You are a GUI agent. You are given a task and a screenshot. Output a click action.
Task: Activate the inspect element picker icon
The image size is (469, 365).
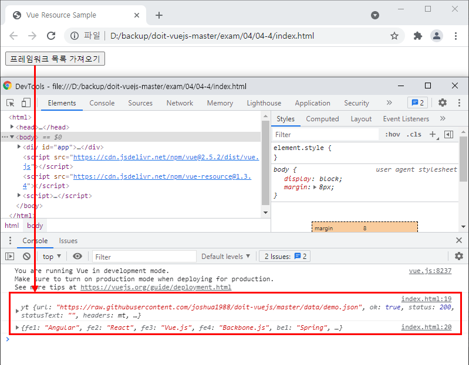click(11, 103)
